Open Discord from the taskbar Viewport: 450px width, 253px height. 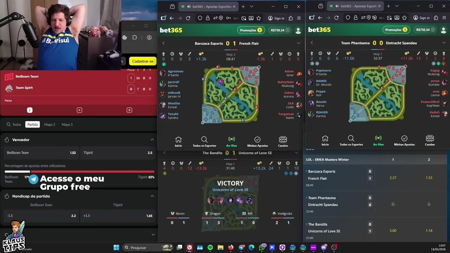tap(324, 247)
